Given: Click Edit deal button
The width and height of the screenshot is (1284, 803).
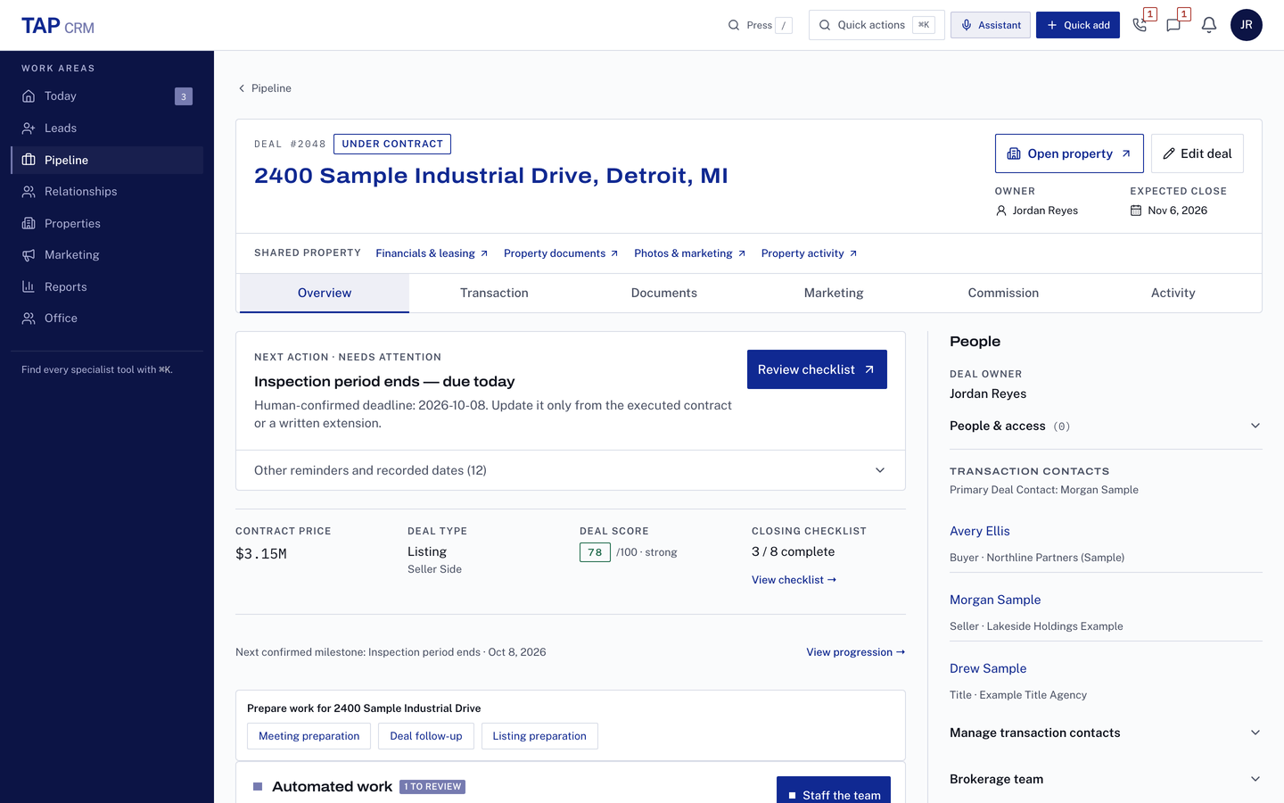Looking at the screenshot, I should pos(1198,153).
